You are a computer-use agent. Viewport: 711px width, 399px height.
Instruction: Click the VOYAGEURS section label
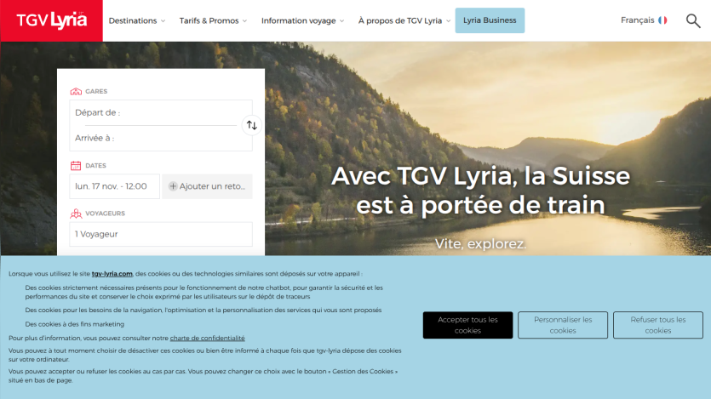click(106, 214)
